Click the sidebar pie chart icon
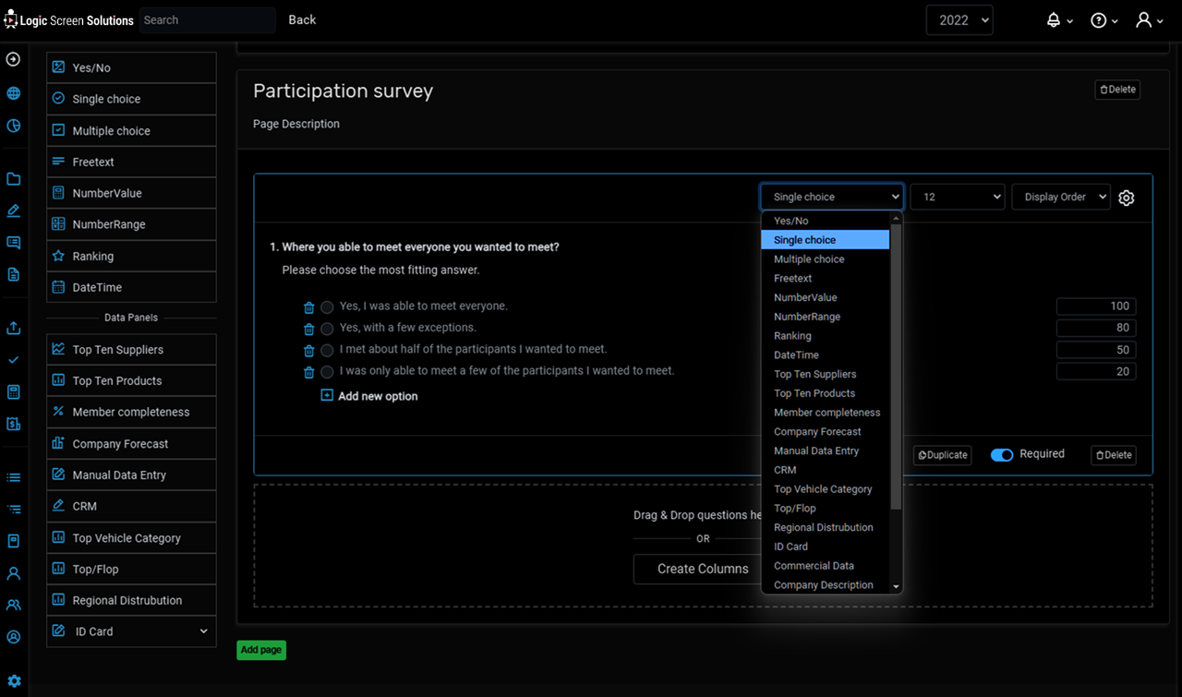 [13, 125]
